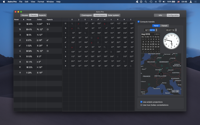The width and height of the screenshot is (200, 125).
Task: Disable the Compute transits checkbox
Action: (139, 22)
